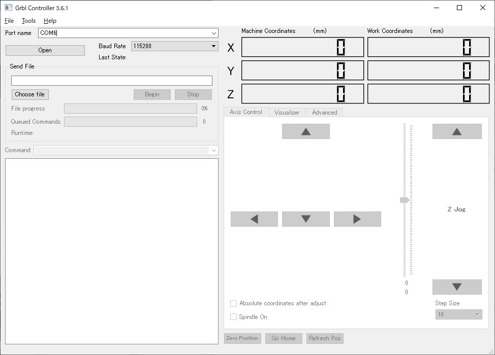Image resolution: width=495 pixels, height=355 pixels.
Task: Lower Z axis with the Z Jog down arrow
Action: click(457, 287)
